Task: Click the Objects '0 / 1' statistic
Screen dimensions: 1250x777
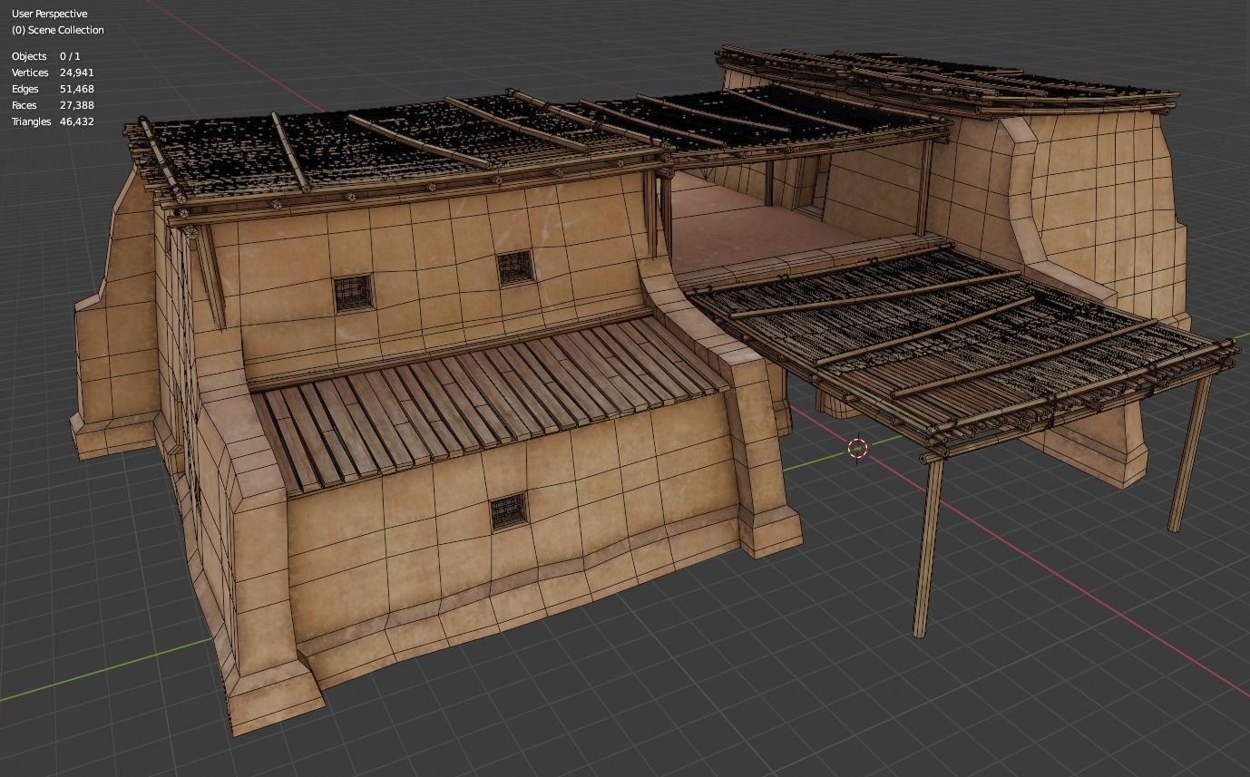Action: (x=70, y=56)
